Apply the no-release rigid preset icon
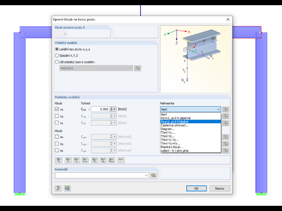 click(121, 160)
